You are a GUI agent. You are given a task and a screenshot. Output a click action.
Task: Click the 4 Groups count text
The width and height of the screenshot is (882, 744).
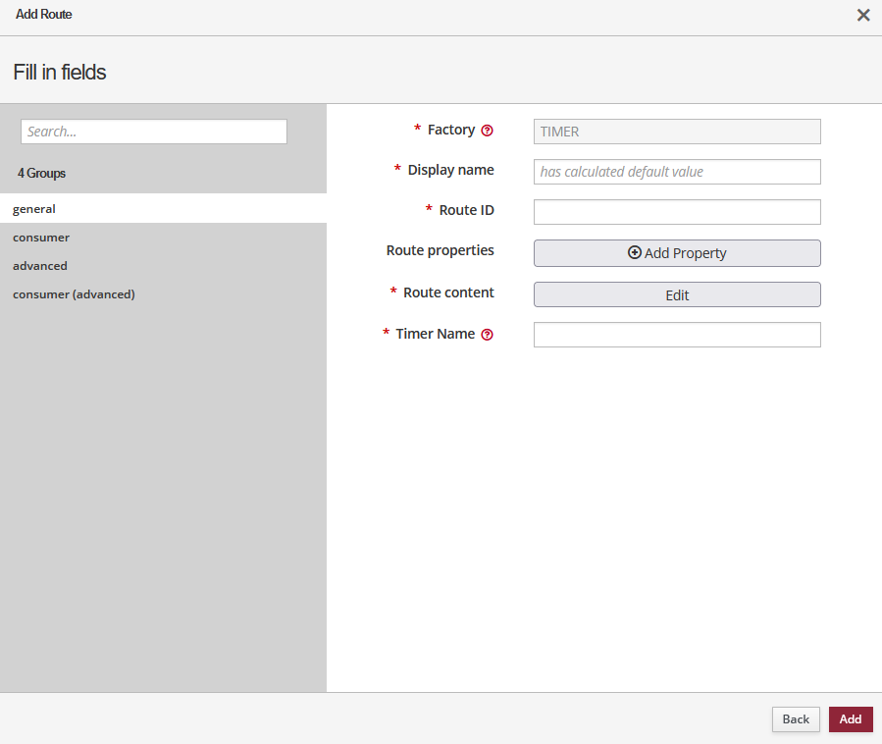click(41, 173)
